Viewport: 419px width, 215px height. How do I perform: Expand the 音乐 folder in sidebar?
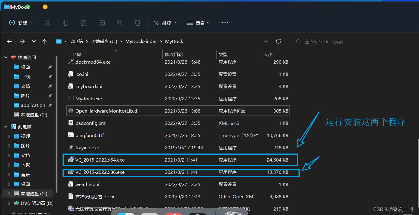click(x=9, y=174)
